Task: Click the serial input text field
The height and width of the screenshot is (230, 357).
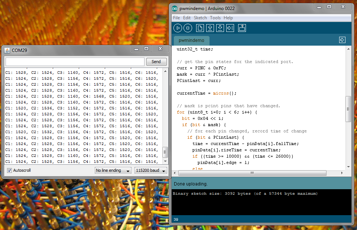Action: 75,62
